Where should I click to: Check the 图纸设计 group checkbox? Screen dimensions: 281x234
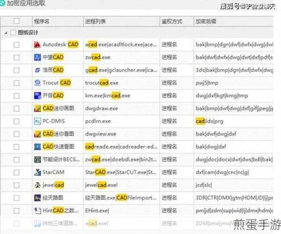point(13,33)
